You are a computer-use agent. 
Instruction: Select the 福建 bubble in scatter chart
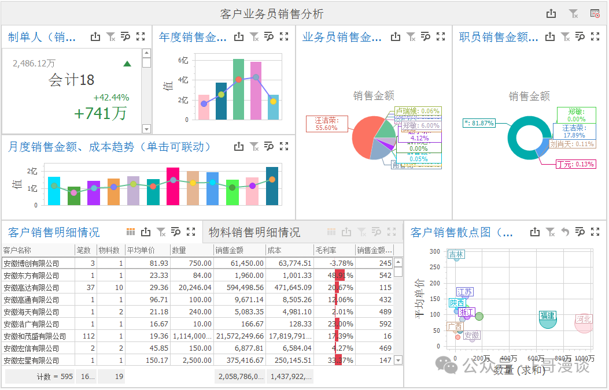click(x=548, y=320)
